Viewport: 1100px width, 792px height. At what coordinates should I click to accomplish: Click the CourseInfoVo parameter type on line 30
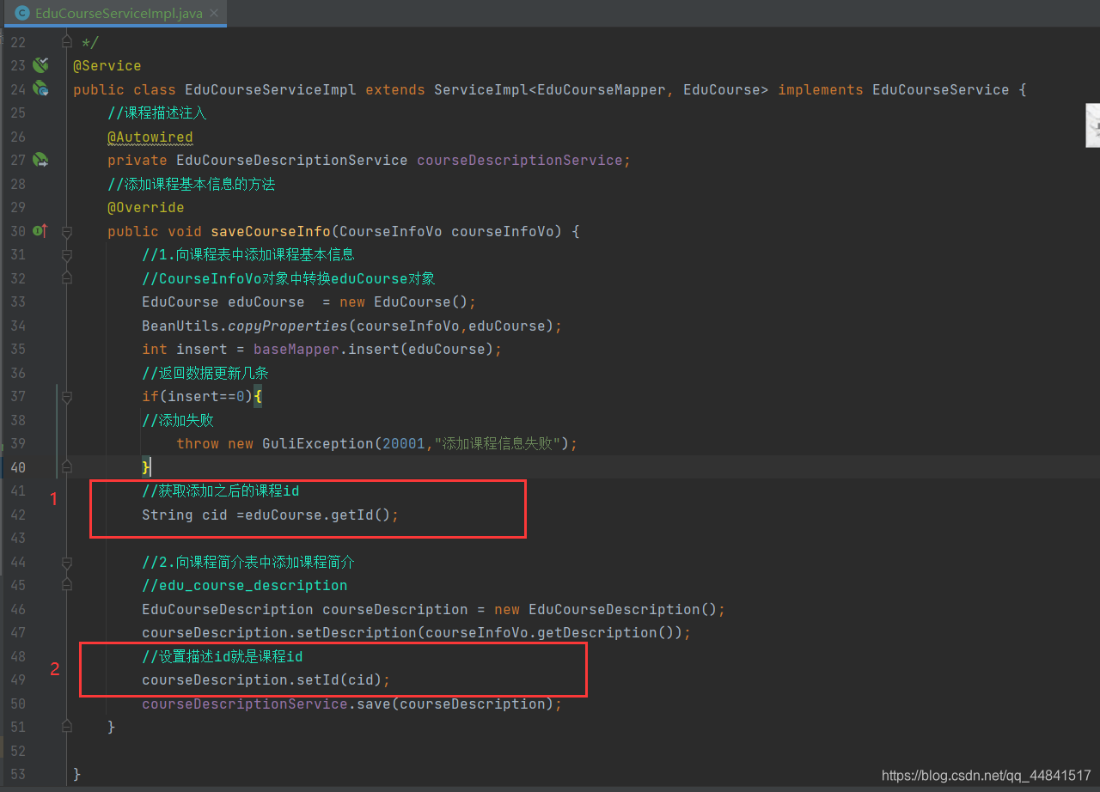391,231
